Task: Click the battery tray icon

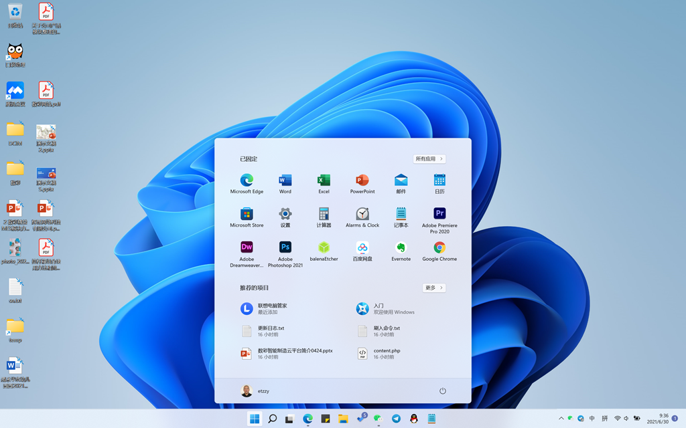Action: pyautogui.click(x=637, y=419)
